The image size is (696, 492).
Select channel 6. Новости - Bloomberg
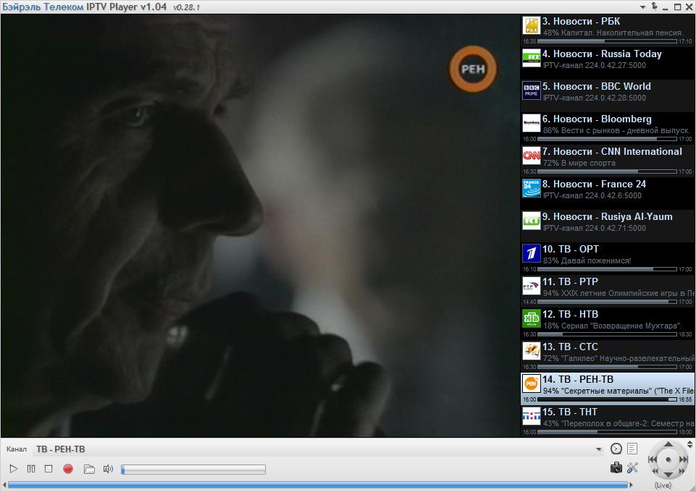[608, 128]
